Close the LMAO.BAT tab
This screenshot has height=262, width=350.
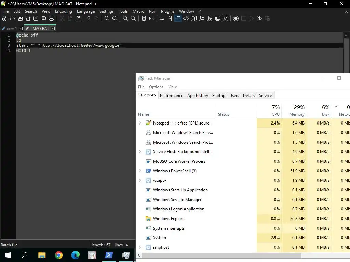point(53,29)
